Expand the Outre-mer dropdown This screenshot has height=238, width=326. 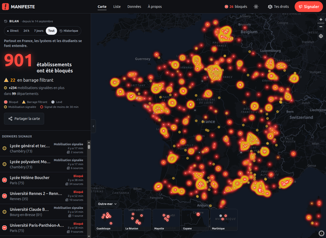(x=107, y=204)
